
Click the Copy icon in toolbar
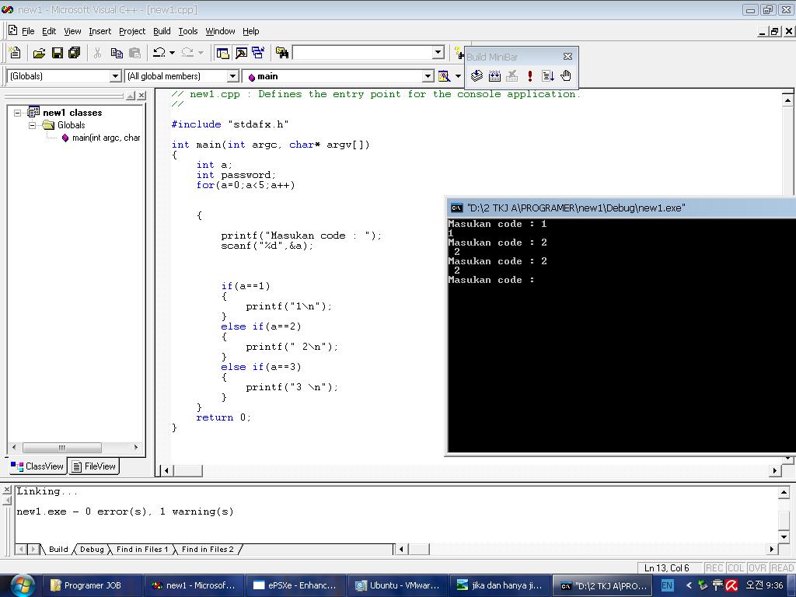pyautogui.click(x=117, y=52)
